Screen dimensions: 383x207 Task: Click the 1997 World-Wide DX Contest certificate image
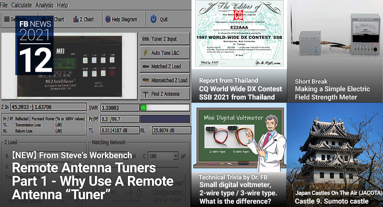click(x=239, y=33)
